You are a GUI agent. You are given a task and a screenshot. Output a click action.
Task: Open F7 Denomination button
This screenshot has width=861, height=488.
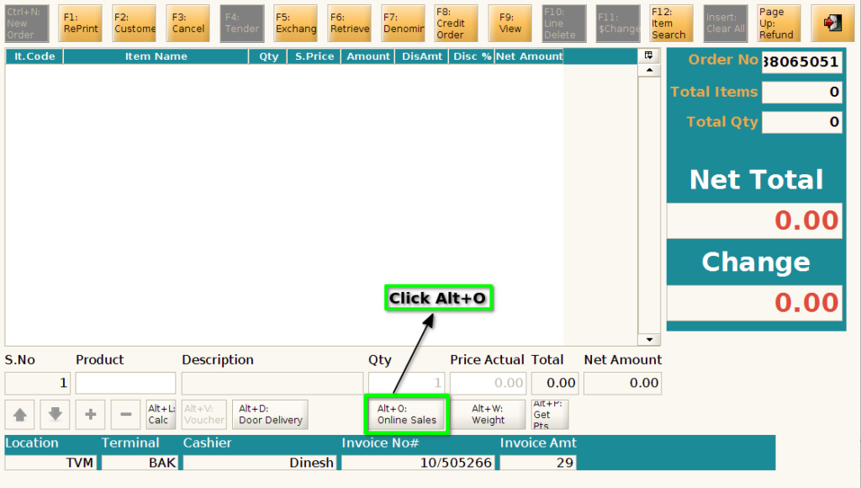coord(403,23)
